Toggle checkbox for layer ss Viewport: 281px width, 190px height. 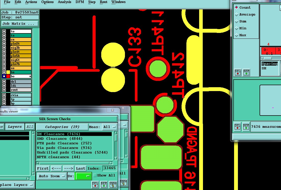4,68
